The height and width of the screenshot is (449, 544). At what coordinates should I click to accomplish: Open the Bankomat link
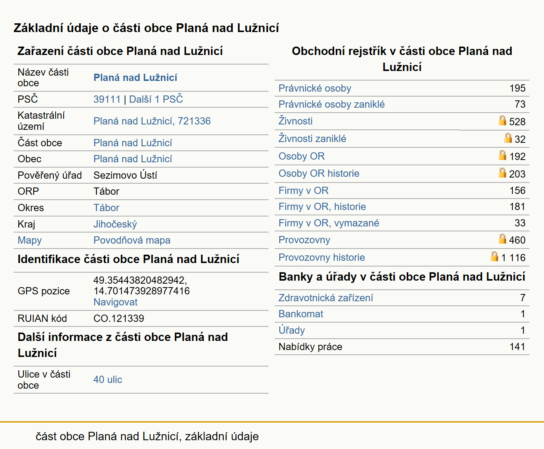tap(301, 314)
